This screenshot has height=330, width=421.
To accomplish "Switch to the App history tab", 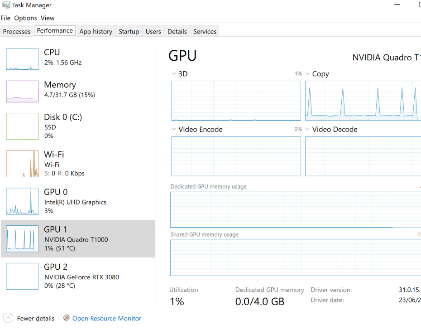I will click(96, 31).
